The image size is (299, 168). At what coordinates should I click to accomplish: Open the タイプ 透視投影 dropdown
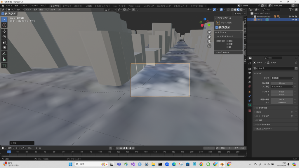(x=282, y=78)
